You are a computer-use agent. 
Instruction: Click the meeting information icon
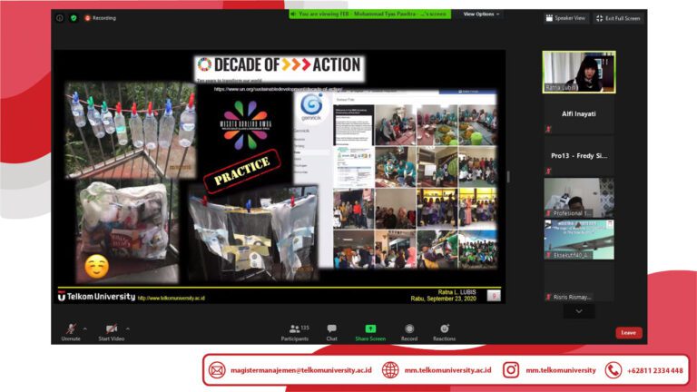[x=60, y=17]
